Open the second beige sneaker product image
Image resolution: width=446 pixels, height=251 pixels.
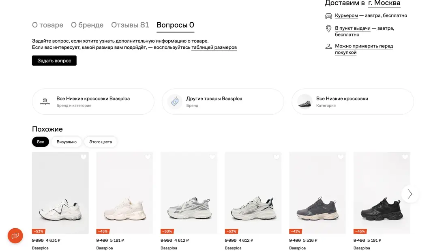tap(124, 193)
